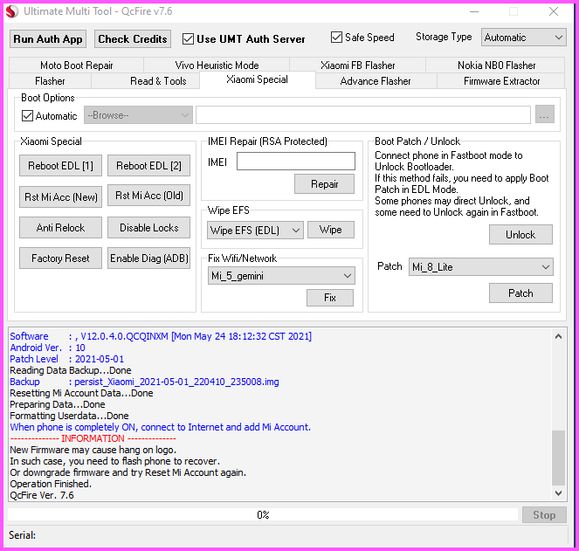Click the 0% progress bar
Viewport: 579px width, 551px height.
pyautogui.click(x=263, y=514)
